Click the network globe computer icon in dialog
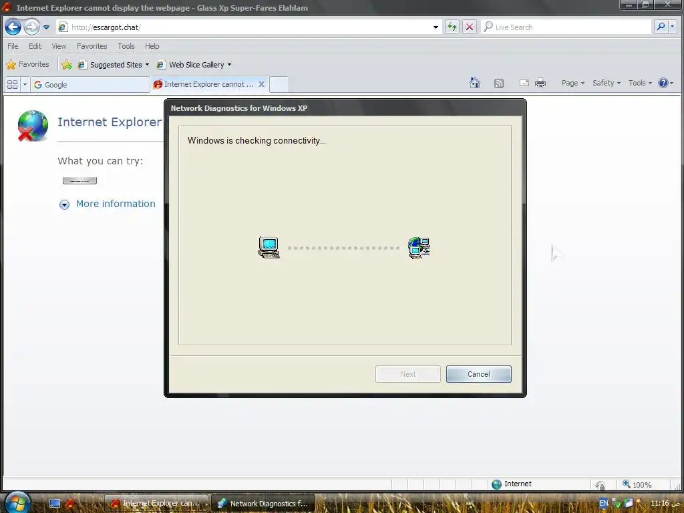Screen dimensions: 684x513 click(x=419, y=248)
